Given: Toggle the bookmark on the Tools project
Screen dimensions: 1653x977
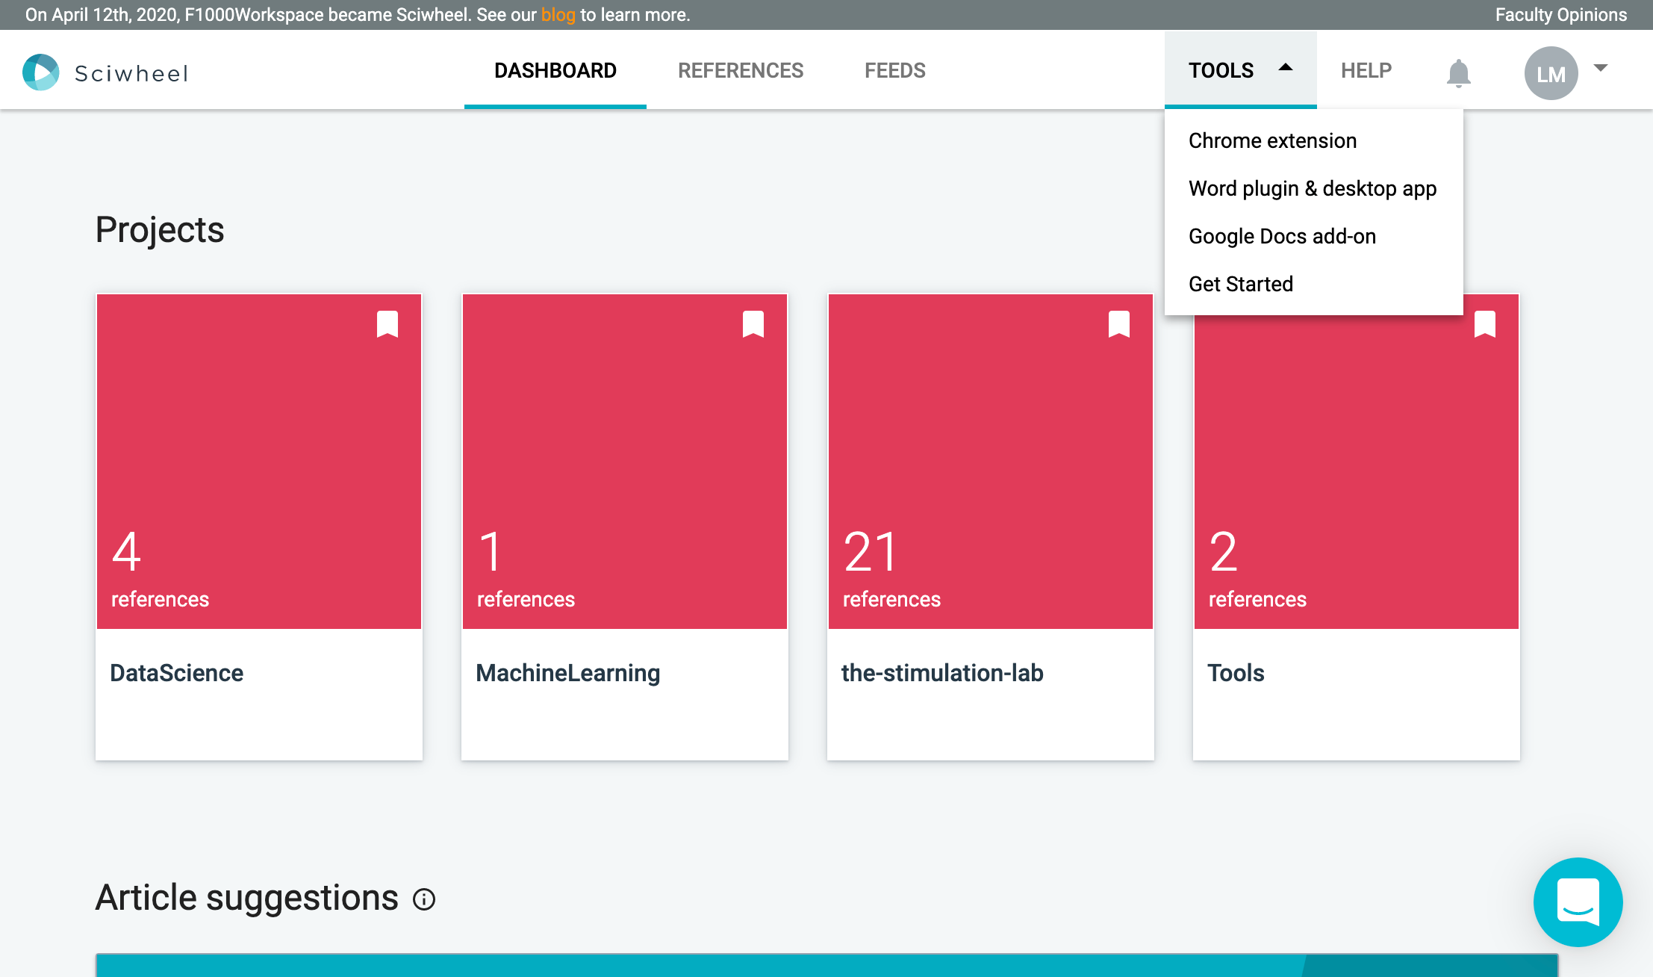Looking at the screenshot, I should pyautogui.click(x=1485, y=324).
